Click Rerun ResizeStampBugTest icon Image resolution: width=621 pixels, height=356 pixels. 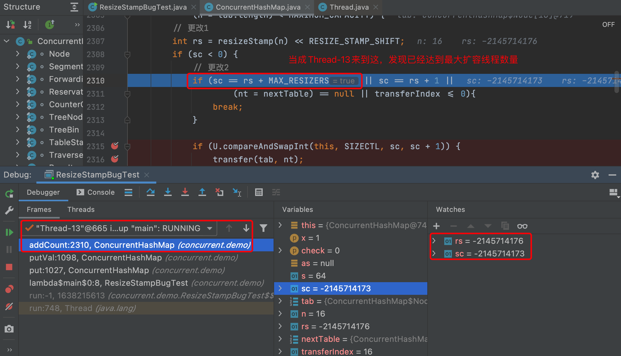(x=9, y=194)
